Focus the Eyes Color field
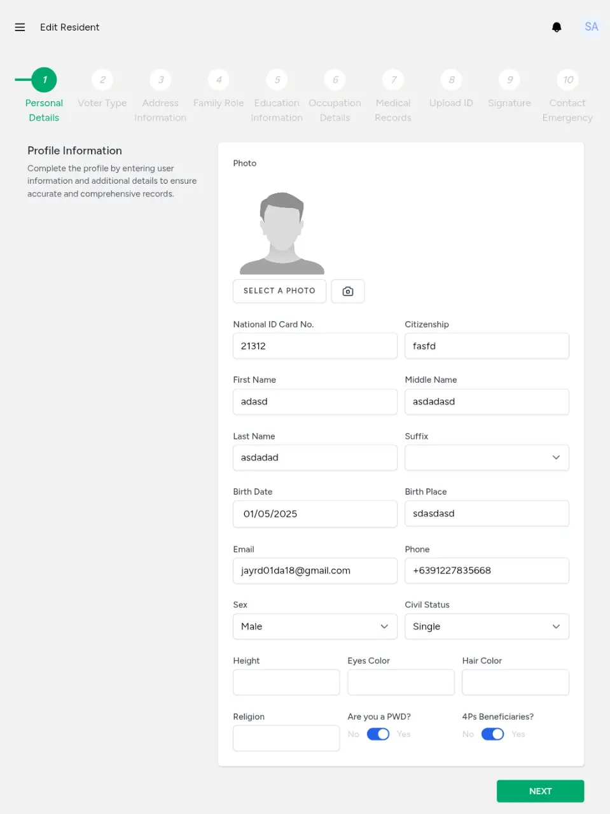Screen dimensions: 610x814 coord(401,682)
